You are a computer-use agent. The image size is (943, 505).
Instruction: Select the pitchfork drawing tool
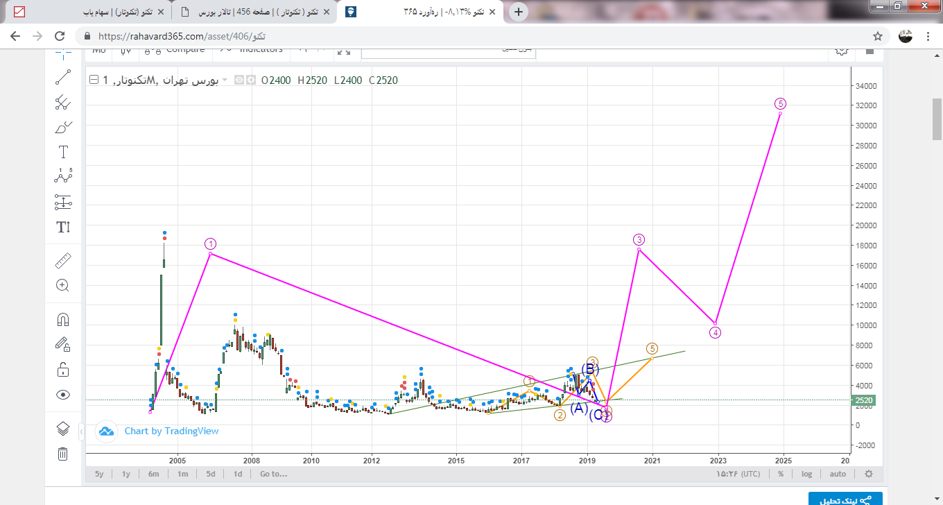(63, 102)
